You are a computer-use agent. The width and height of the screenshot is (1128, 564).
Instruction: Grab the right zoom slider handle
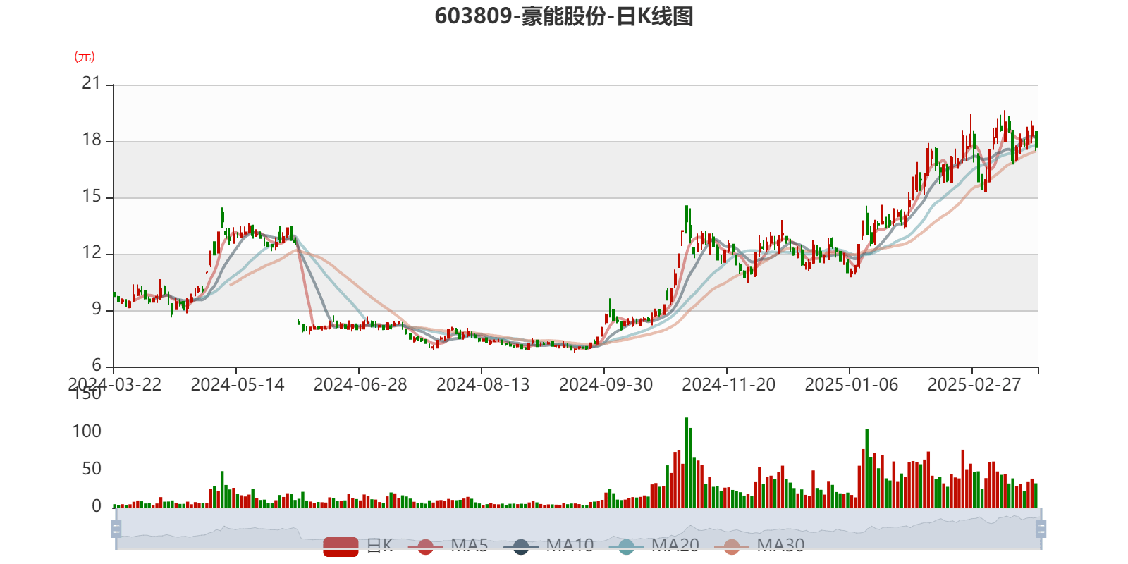click(x=1041, y=529)
